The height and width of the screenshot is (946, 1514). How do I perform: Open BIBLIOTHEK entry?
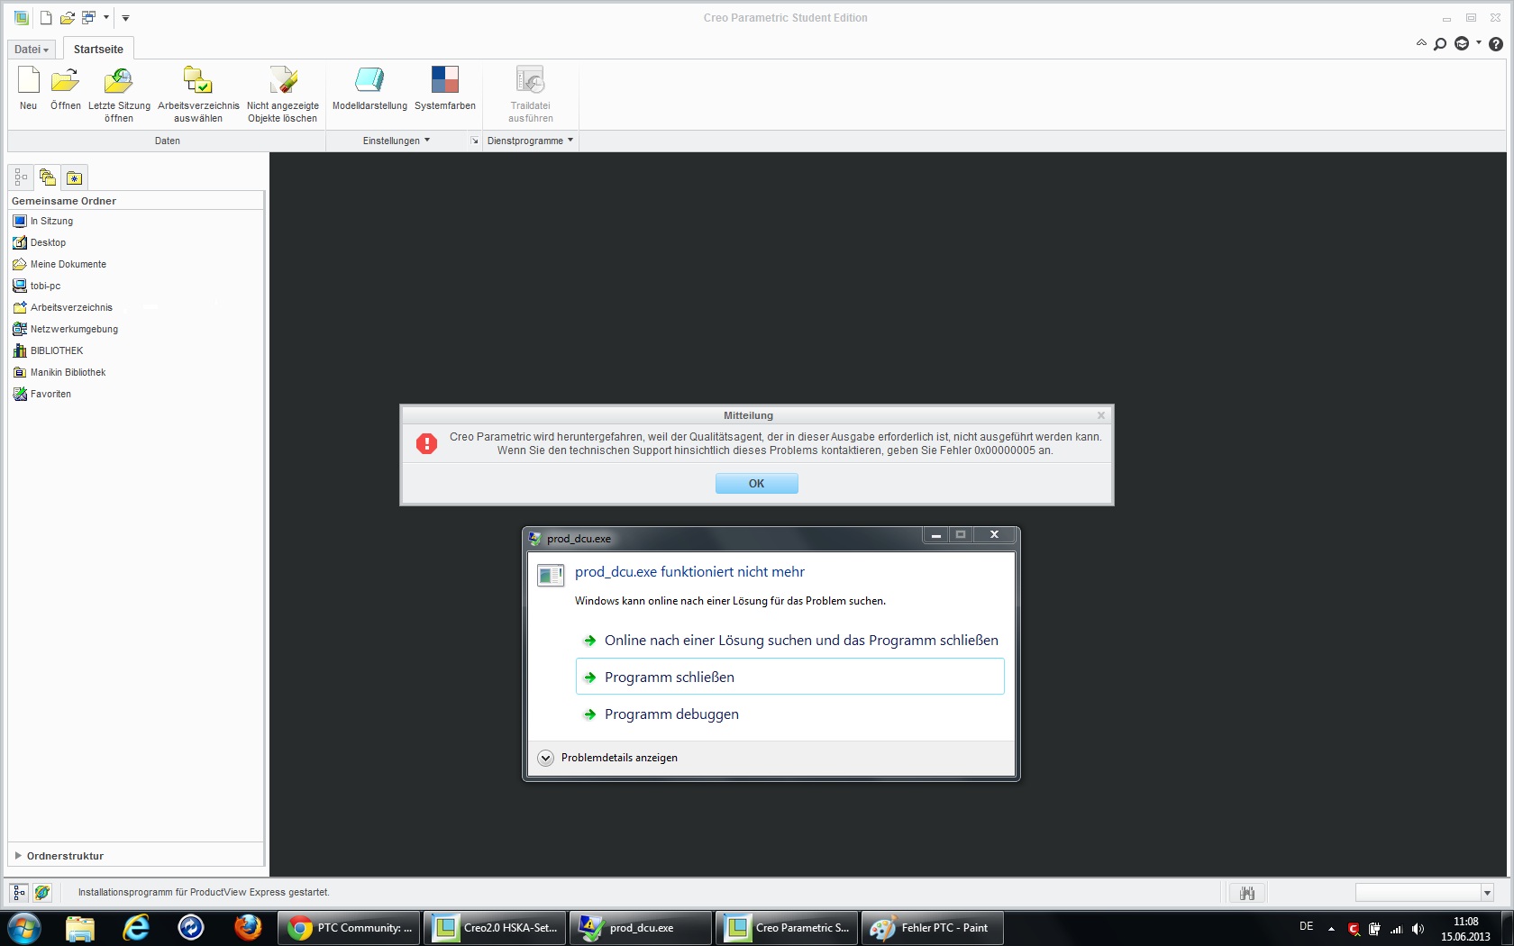click(57, 350)
